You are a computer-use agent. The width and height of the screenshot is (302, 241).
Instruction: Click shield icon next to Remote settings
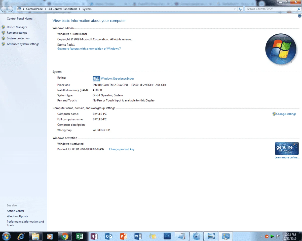(x=3, y=33)
